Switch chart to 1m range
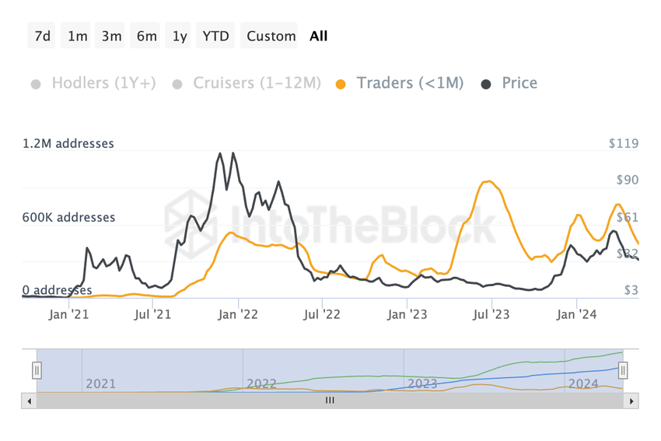Screen dimensions: 661x441 (76, 36)
